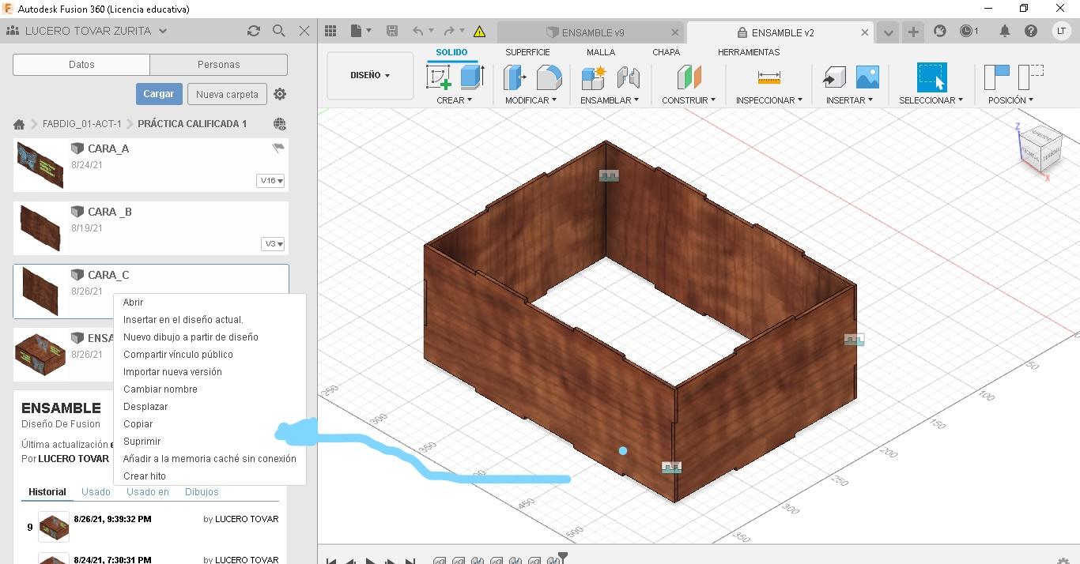Open the Help question mark menu
Viewport: 1080px width, 564px height.
click(1031, 32)
